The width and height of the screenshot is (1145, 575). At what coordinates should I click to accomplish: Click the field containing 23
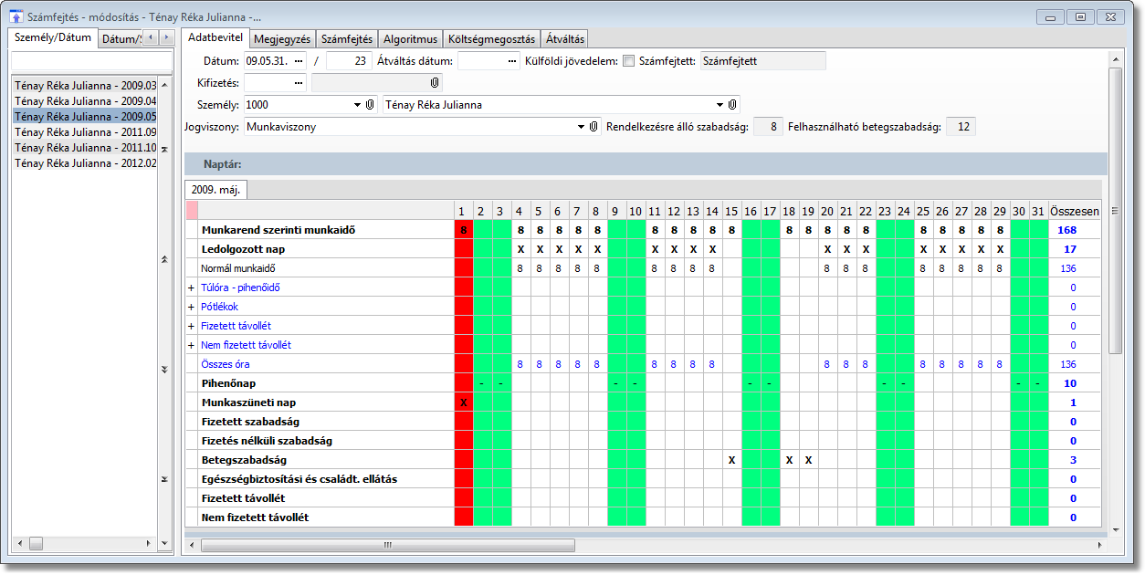[x=349, y=61]
